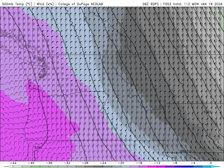Viewport: 224px width, 168px height.
Task: Click the cyan swatch right of 0
Action: [215, 167]
